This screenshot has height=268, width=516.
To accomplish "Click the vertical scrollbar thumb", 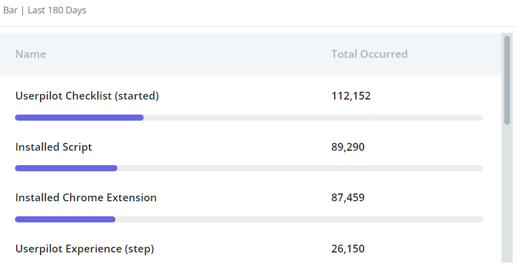I will tap(507, 80).
